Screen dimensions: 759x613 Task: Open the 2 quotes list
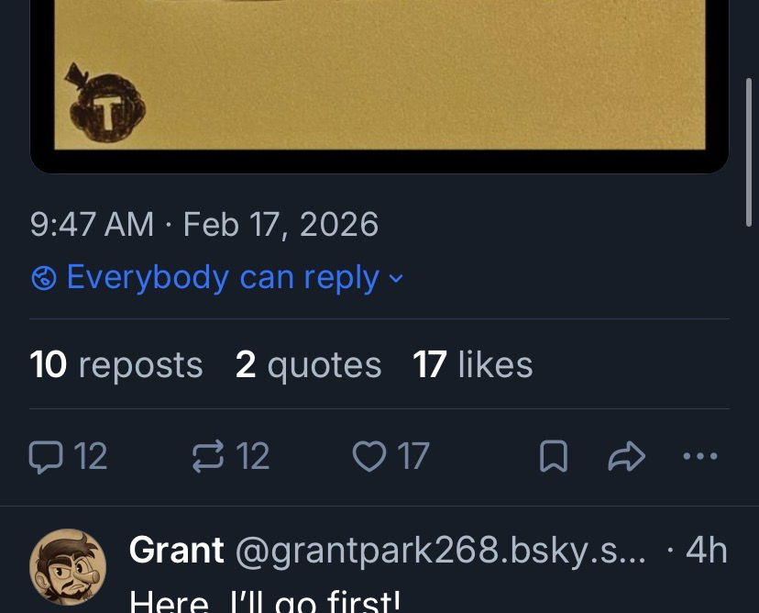click(308, 364)
